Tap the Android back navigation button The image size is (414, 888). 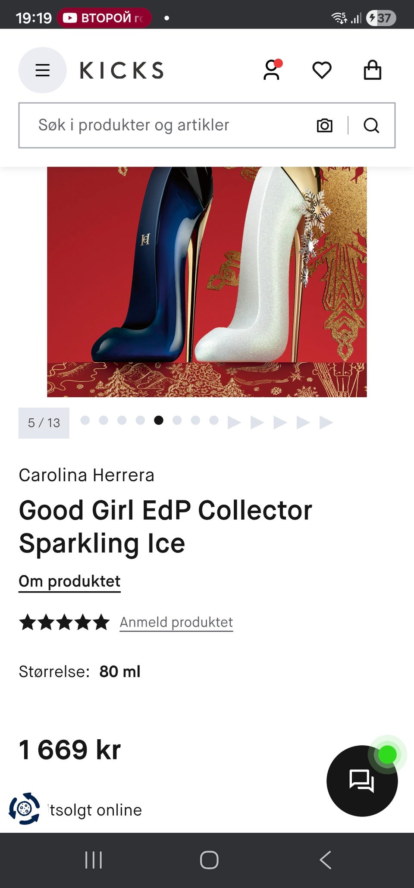[x=326, y=860]
